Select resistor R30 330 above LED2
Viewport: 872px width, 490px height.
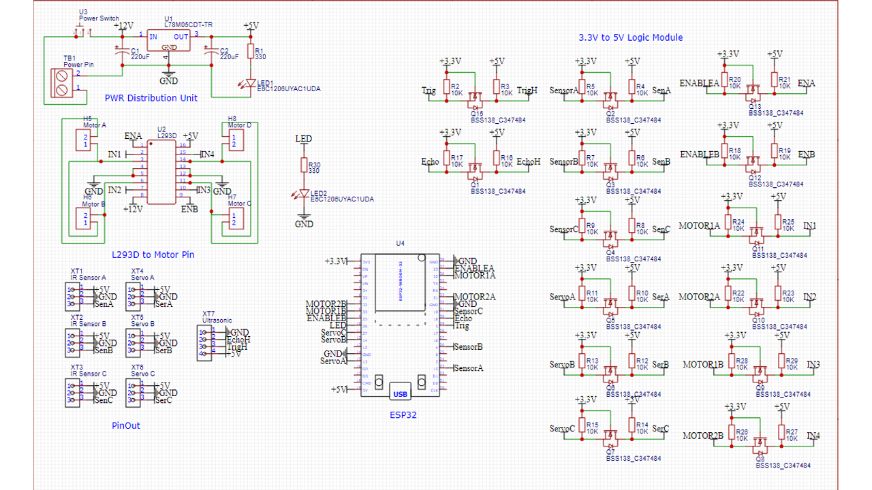tap(304, 166)
